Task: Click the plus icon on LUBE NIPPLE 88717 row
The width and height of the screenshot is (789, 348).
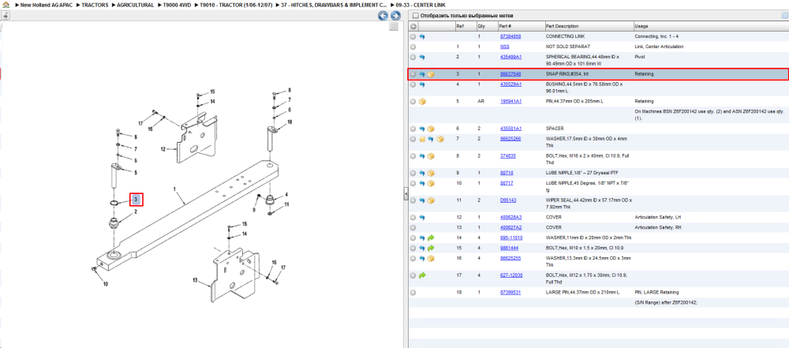Action: pos(413,183)
